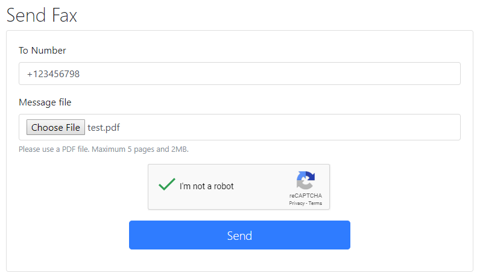The image size is (477, 276).
Task: Select the "I'm not a robot" label
Action: (207, 186)
